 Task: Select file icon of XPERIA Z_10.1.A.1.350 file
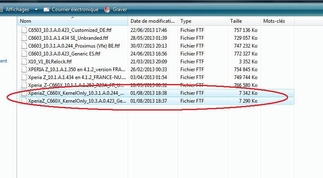click(x=24, y=69)
